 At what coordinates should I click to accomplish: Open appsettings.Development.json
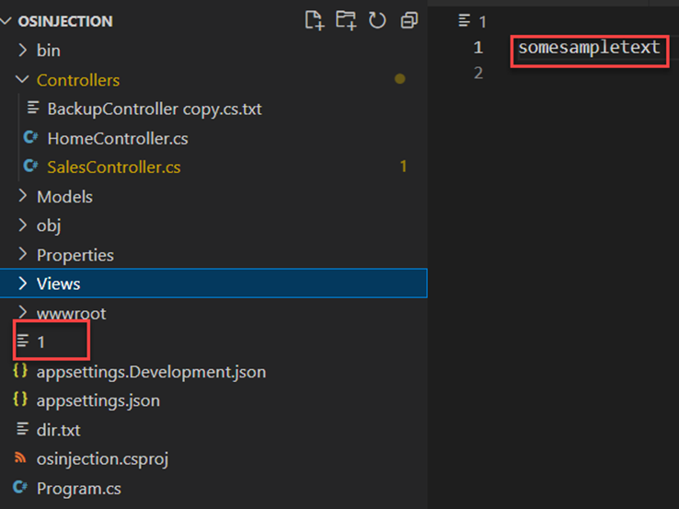point(151,372)
